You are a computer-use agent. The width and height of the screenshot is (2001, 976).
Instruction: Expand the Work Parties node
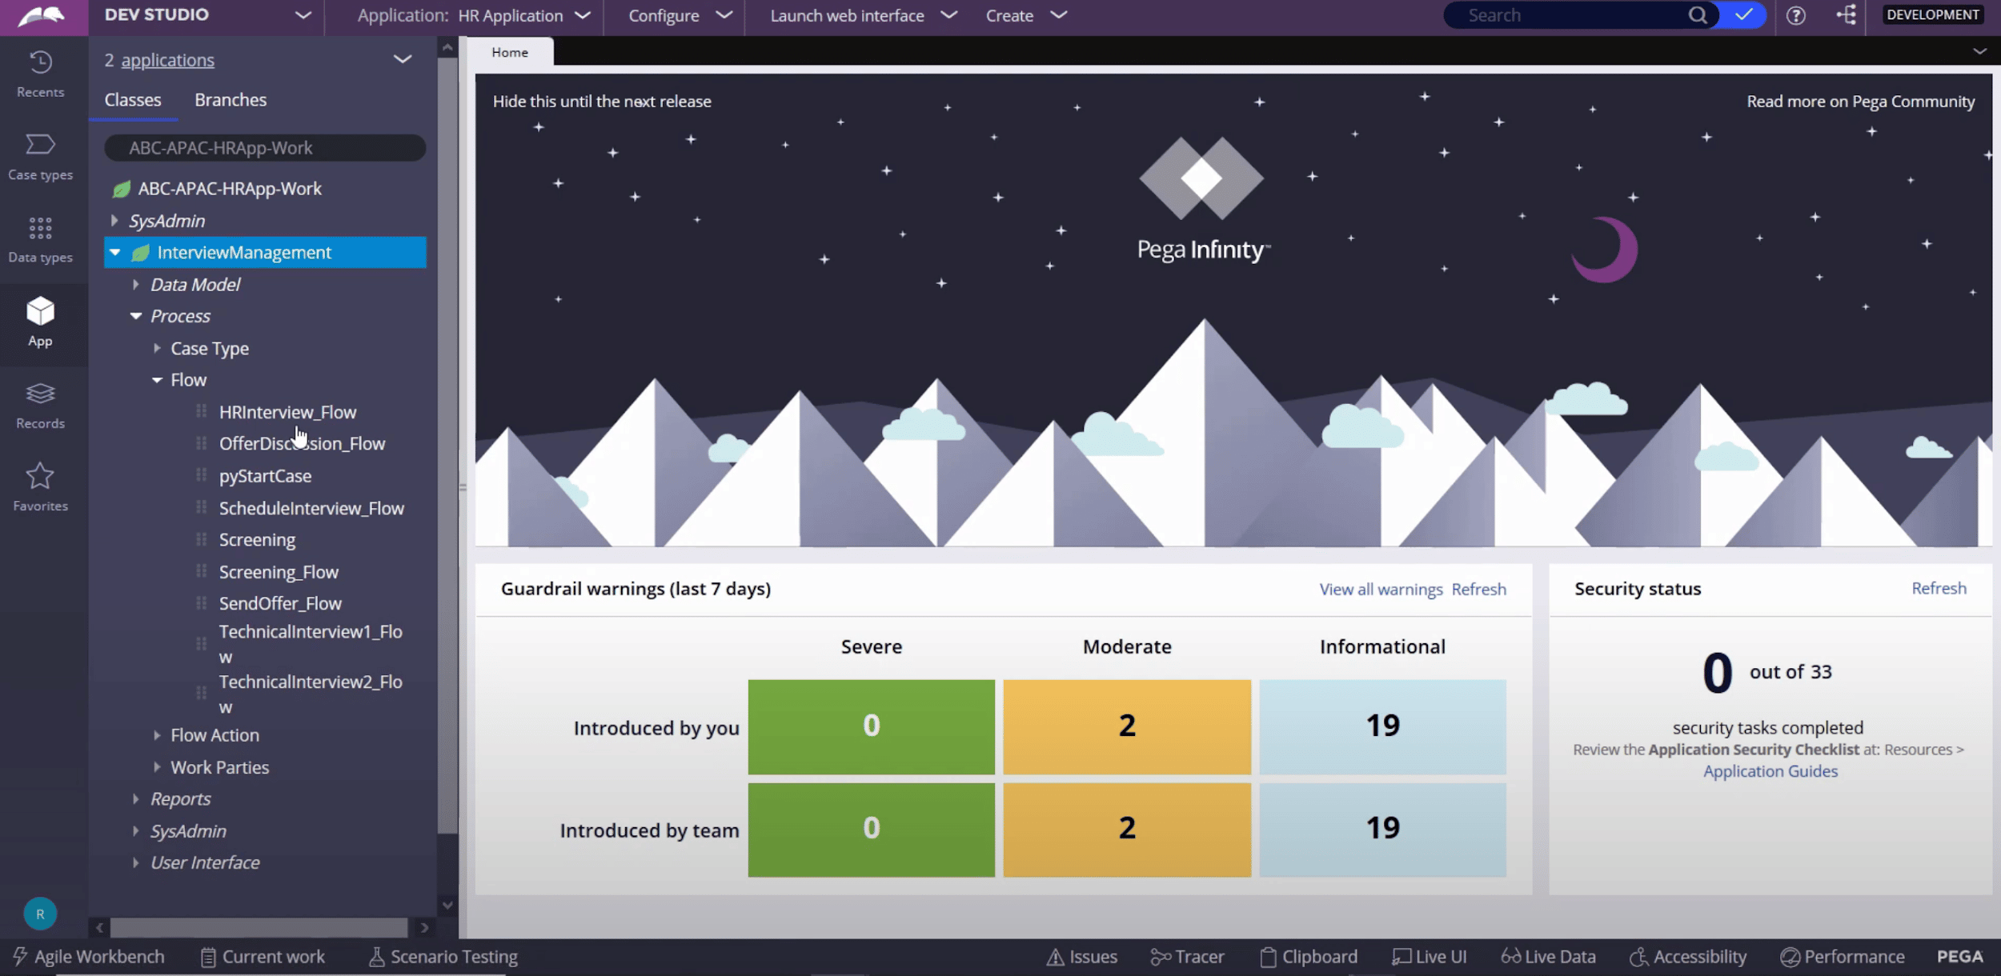pyautogui.click(x=157, y=766)
